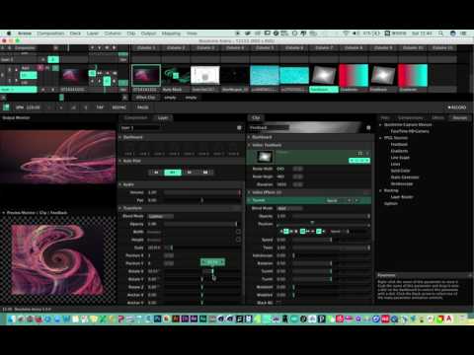474x355 pixels.
Task: Toggle the Black BG checkbox
Action: [x=279, y=303]
